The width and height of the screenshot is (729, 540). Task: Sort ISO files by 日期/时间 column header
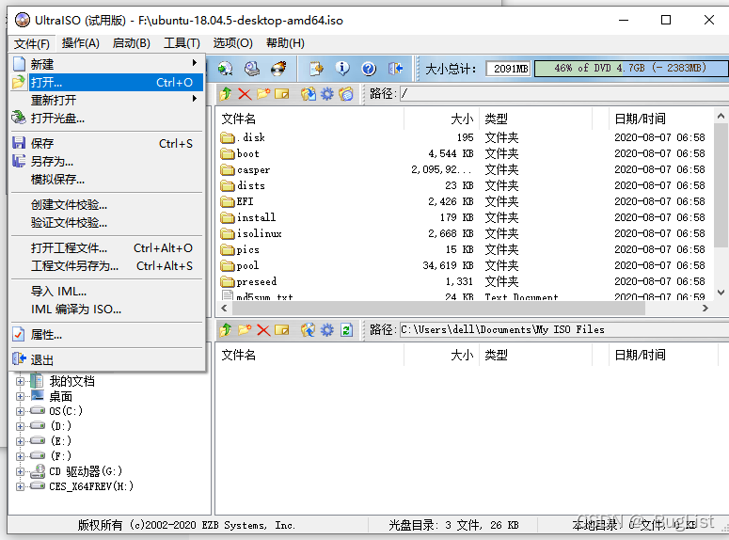[x=660, y=119]
